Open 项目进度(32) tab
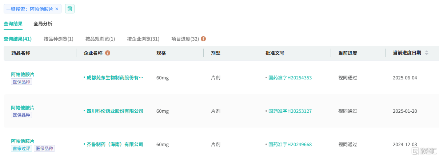 tap(185, 39)
